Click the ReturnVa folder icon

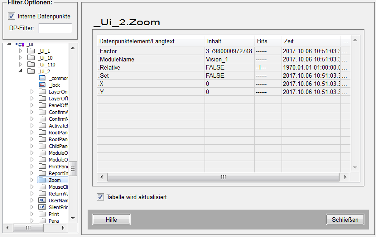click(x=42, y=193)
